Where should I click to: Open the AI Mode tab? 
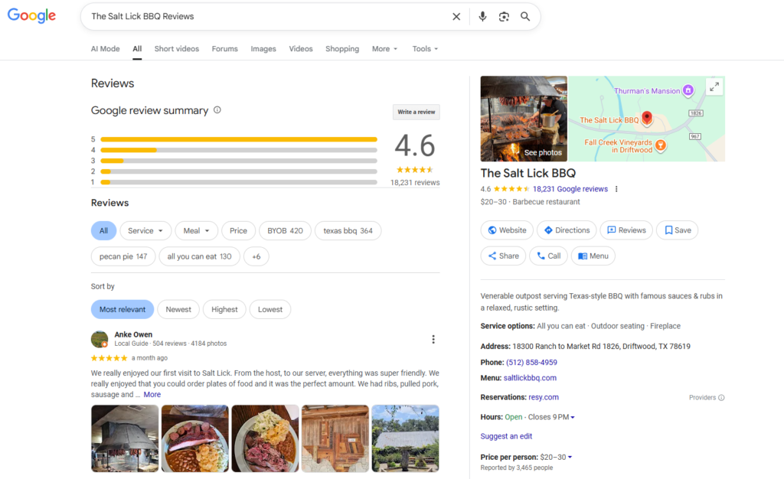(x=105, y=49)
